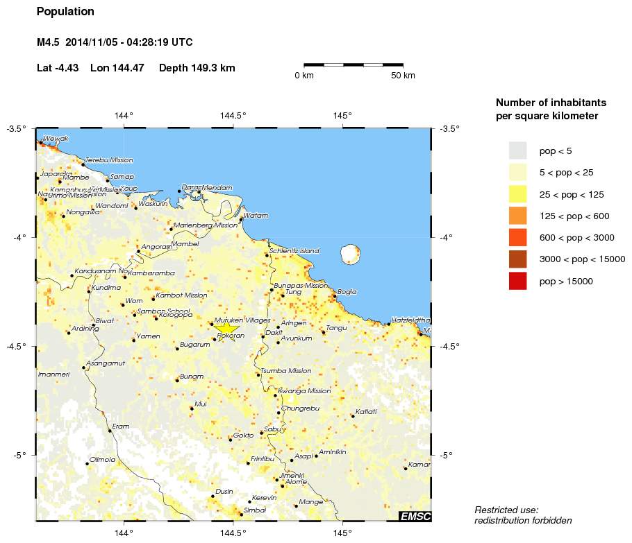Screen dimensions: 632x543
Task: Click the Schlenitz Island dot marker
Action: point(267,255)
